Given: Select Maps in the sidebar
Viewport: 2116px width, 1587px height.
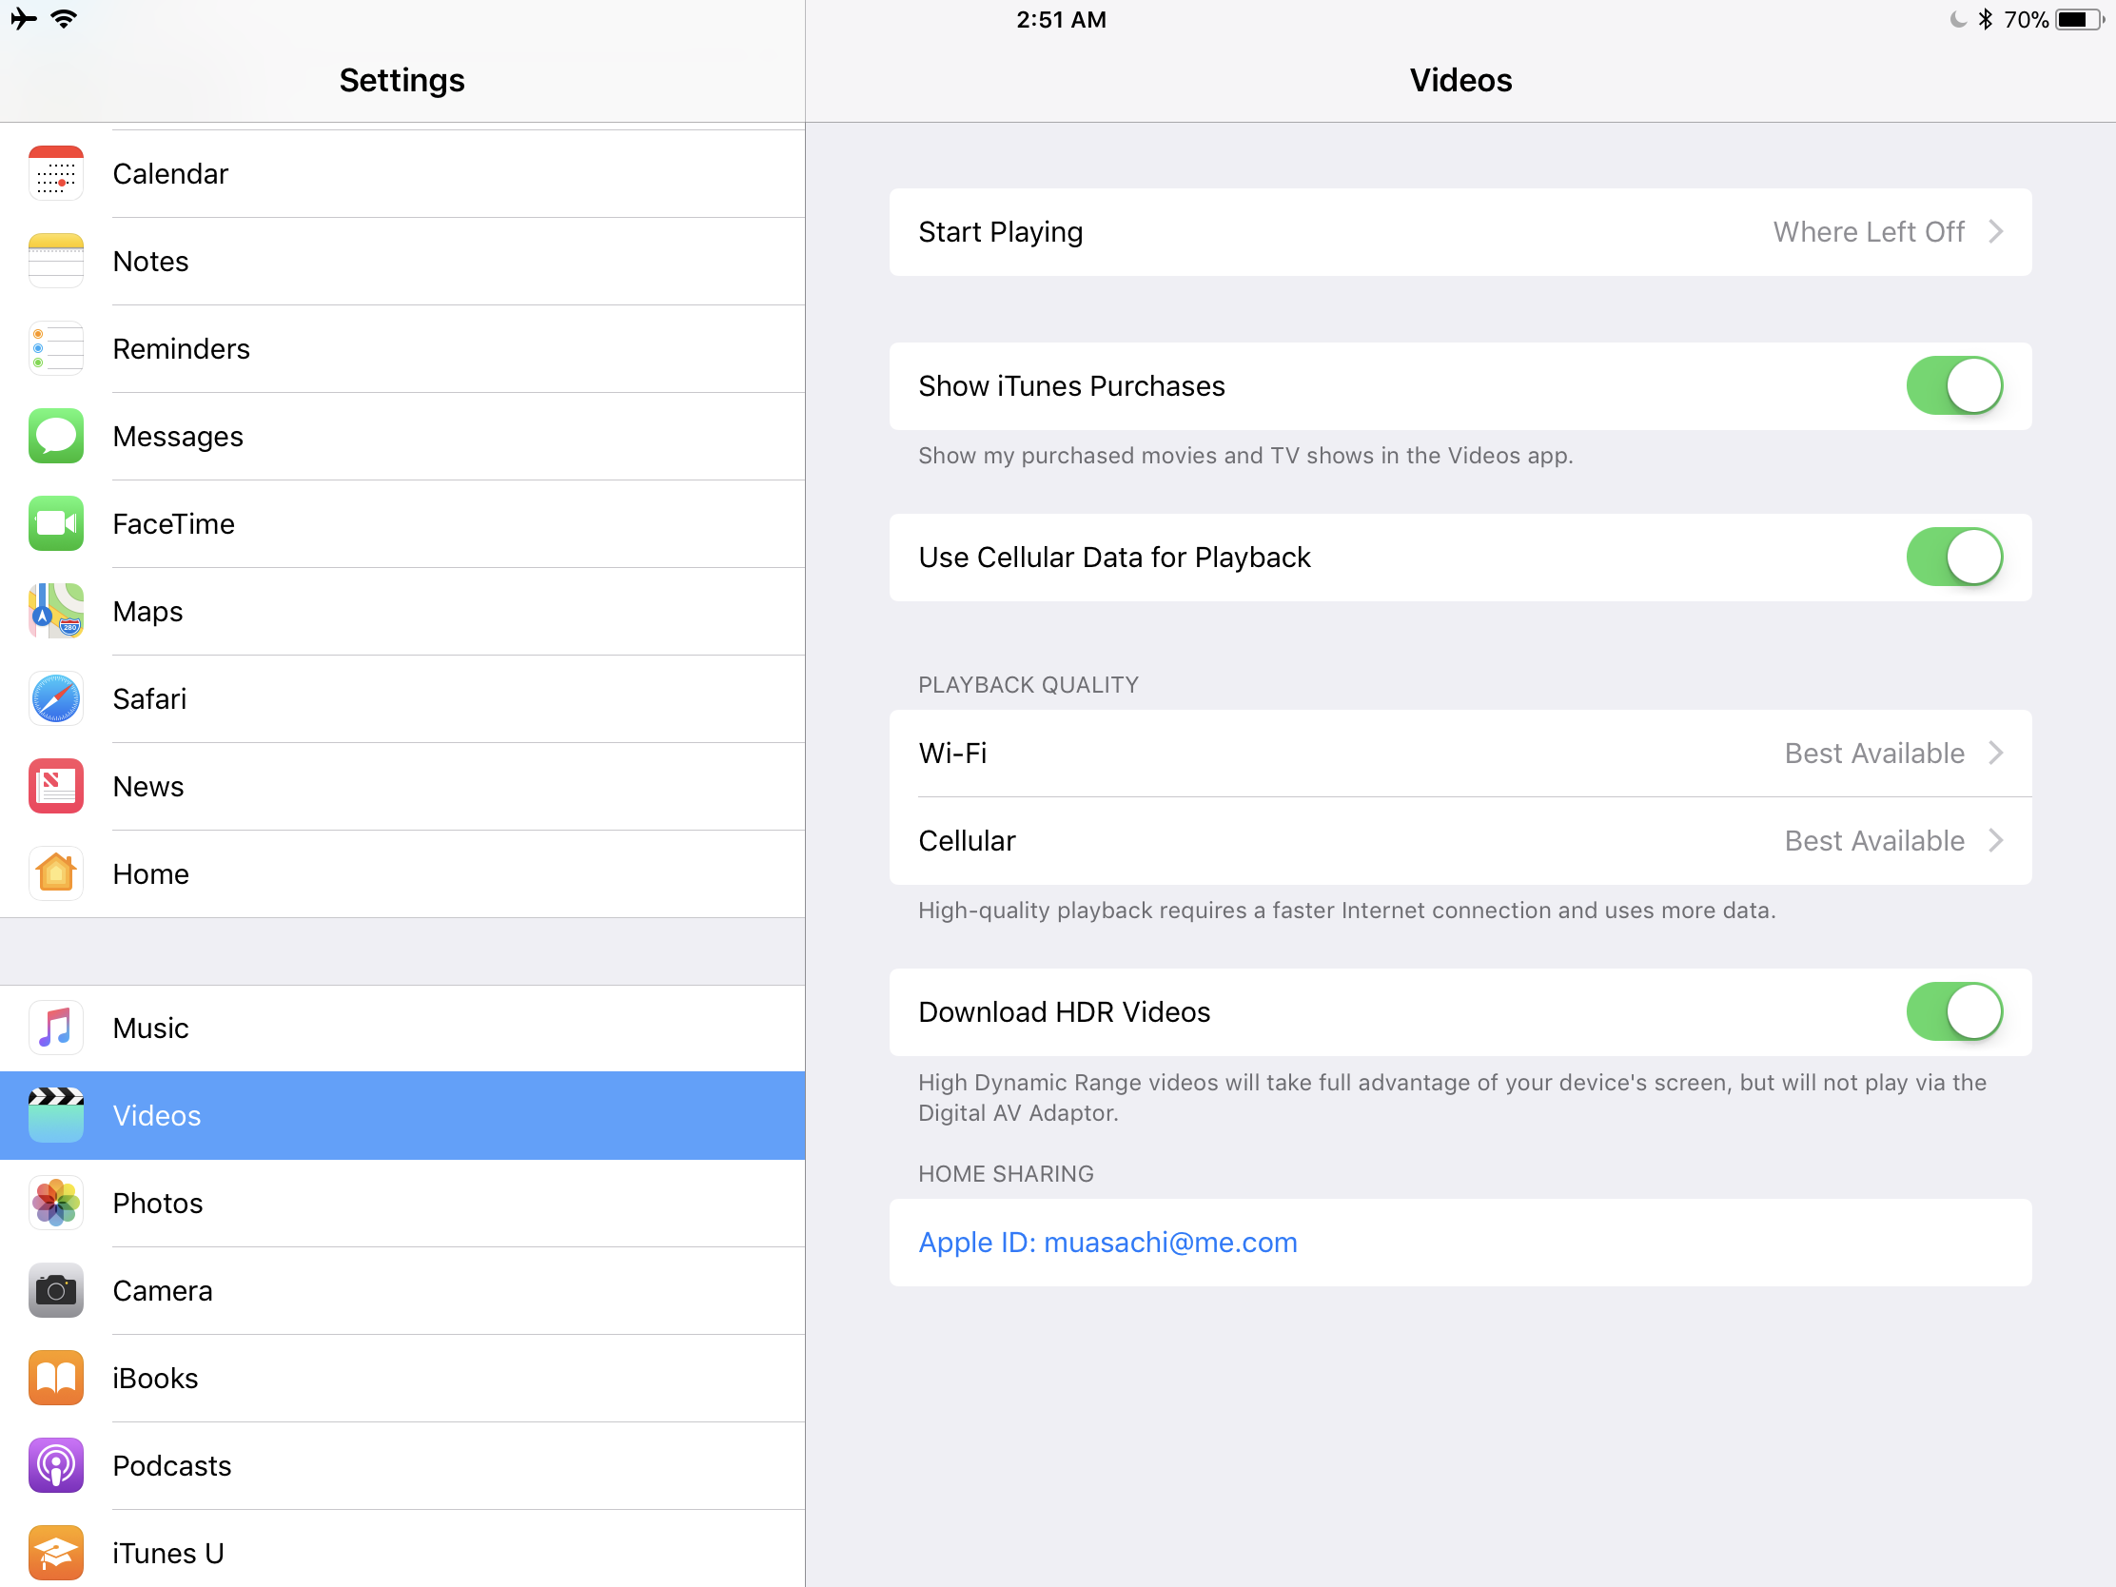Looking at the screenshot, I should (402, 611).
